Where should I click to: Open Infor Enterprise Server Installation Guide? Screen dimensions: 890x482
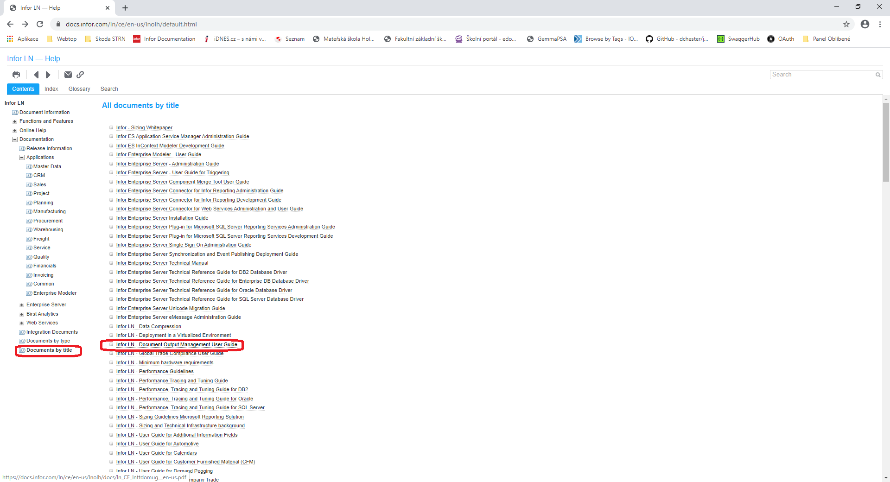coord(162,218)
